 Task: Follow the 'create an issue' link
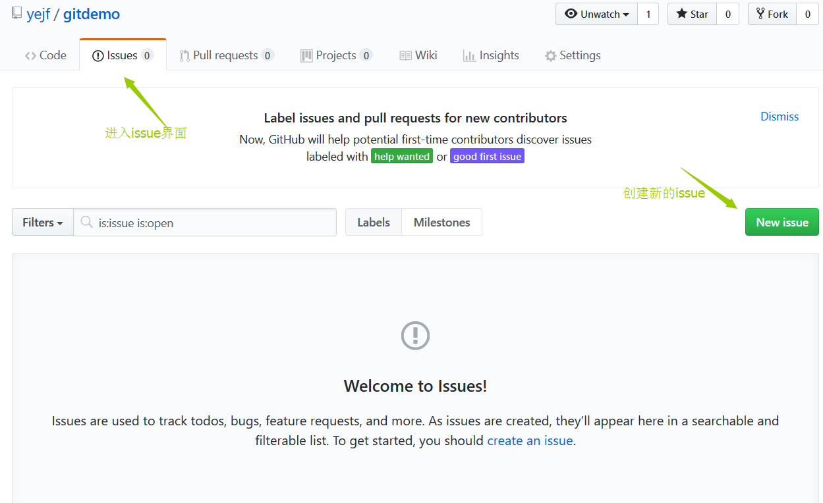point(530,440)
